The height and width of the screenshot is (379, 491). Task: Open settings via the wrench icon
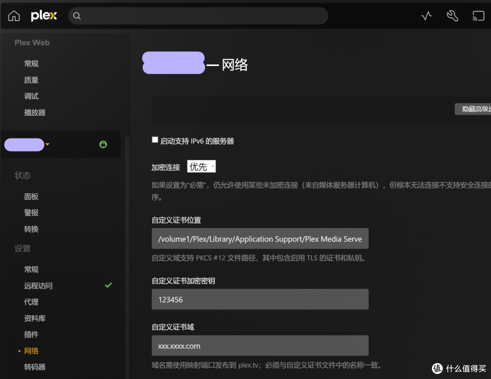452,15
